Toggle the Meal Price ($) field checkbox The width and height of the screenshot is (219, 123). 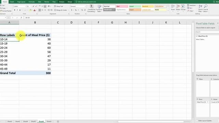197,36
